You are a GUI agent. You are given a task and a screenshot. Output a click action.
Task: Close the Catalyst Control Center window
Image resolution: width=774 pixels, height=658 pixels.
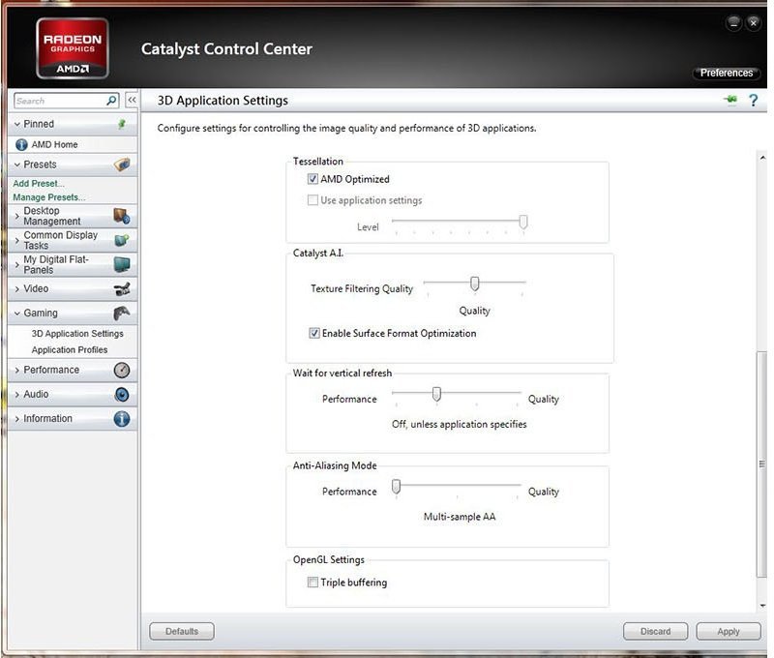[754, 22]
